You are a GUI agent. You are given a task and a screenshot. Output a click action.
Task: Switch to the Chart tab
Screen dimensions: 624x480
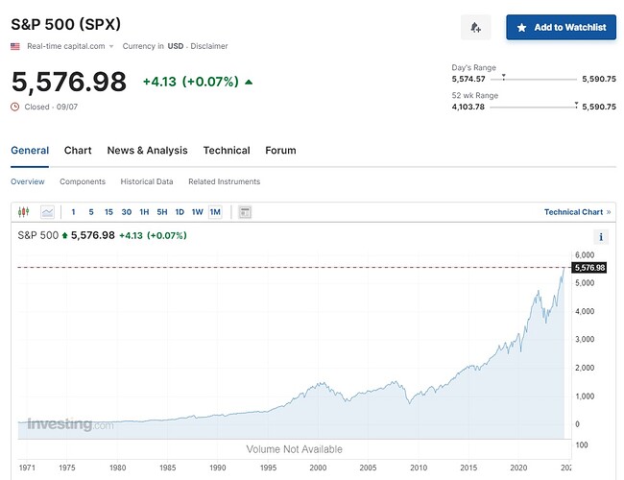point(78,151)
